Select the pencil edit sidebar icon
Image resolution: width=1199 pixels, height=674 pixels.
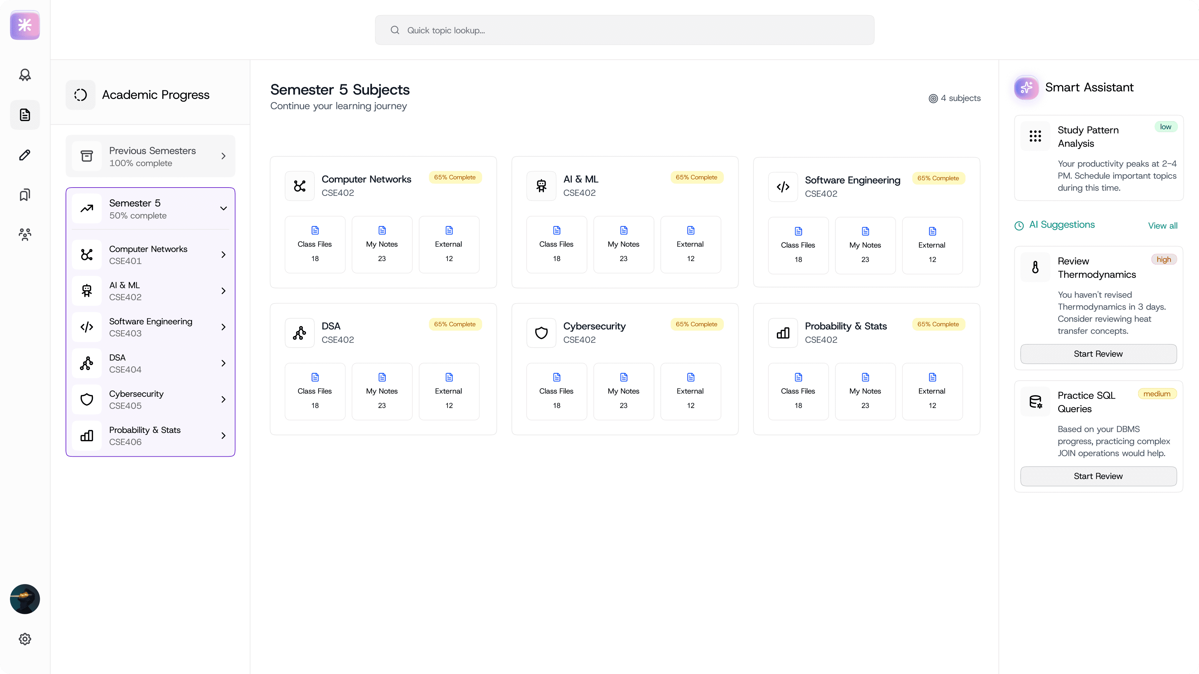(x=25, y=155)
